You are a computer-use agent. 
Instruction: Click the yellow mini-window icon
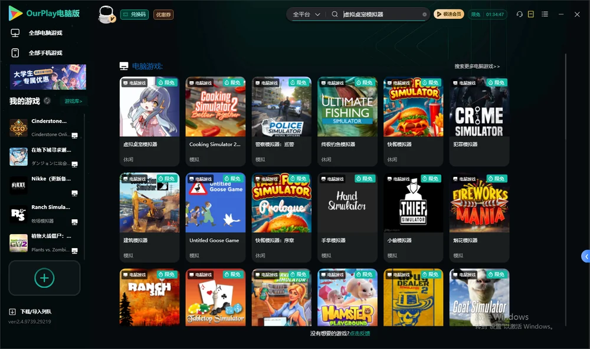pyautogui.click(x=531, y=14)
